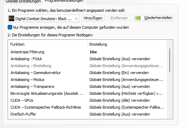The height and width of the screenshot is (128, 186).
Task: Select the Programmeinstellungen tab
Action: coord(64,1)
